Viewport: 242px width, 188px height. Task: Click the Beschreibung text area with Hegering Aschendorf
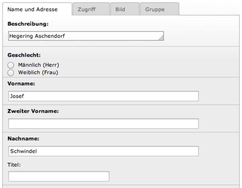click(x=86, y=36)
